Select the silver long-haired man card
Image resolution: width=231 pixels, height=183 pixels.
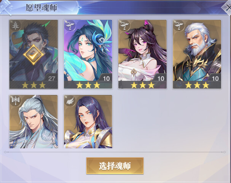coord(33,122)
